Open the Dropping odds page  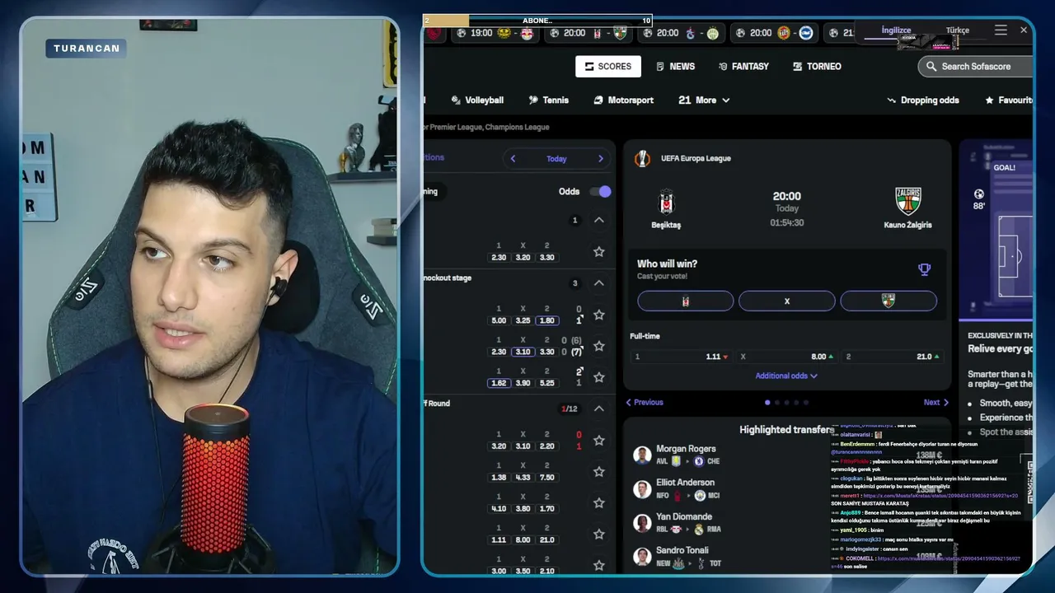click(x=923, y=100)
